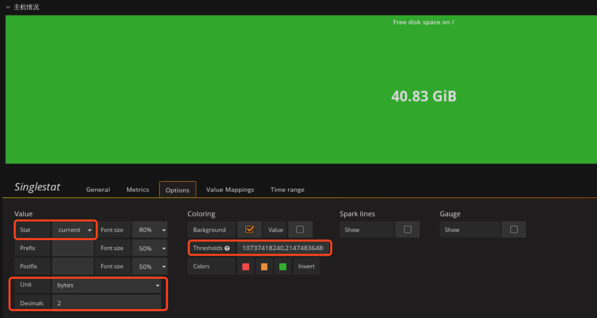The image size is (597, 318).
Task: Pick the red color swatch
Action: click(x=246, y=267)
